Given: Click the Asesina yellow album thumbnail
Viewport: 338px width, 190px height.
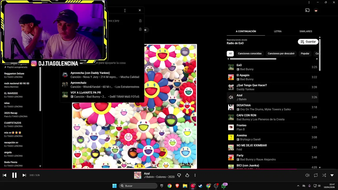Looking at the screenshot, I should pos(231,137).
